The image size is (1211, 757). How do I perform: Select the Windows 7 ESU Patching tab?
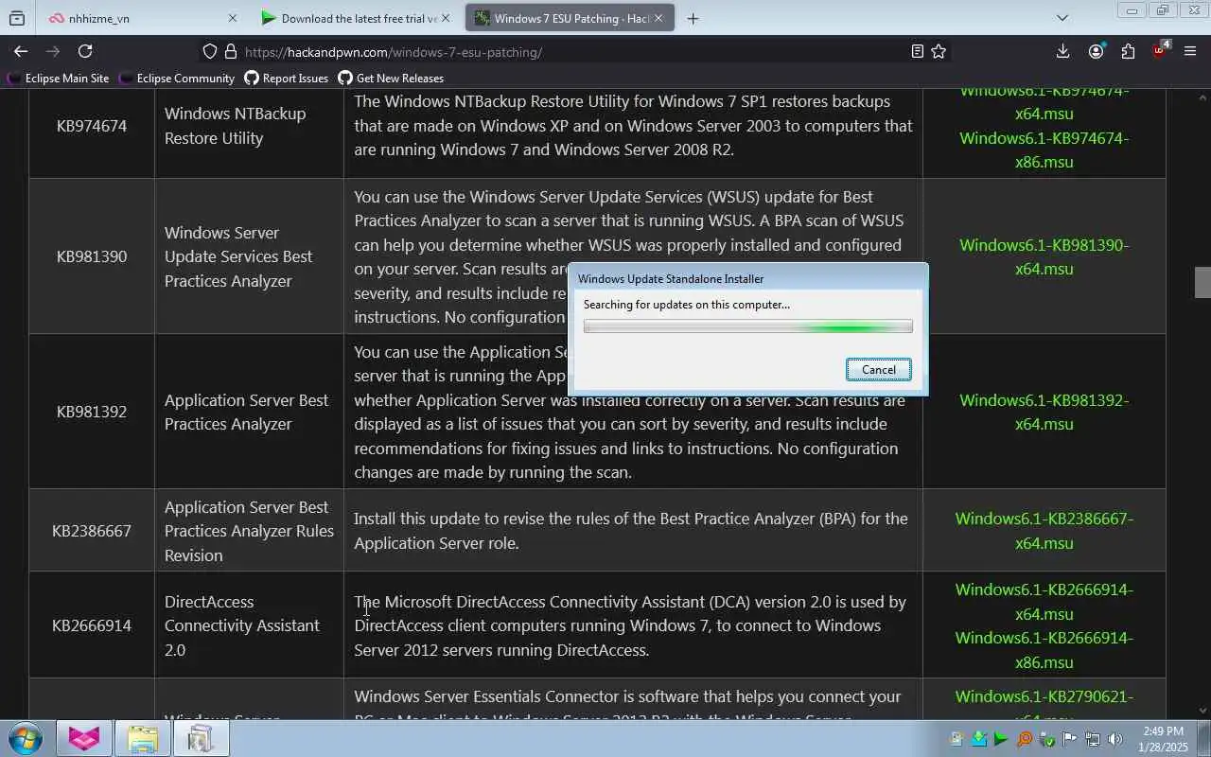(x=570, y=18)
